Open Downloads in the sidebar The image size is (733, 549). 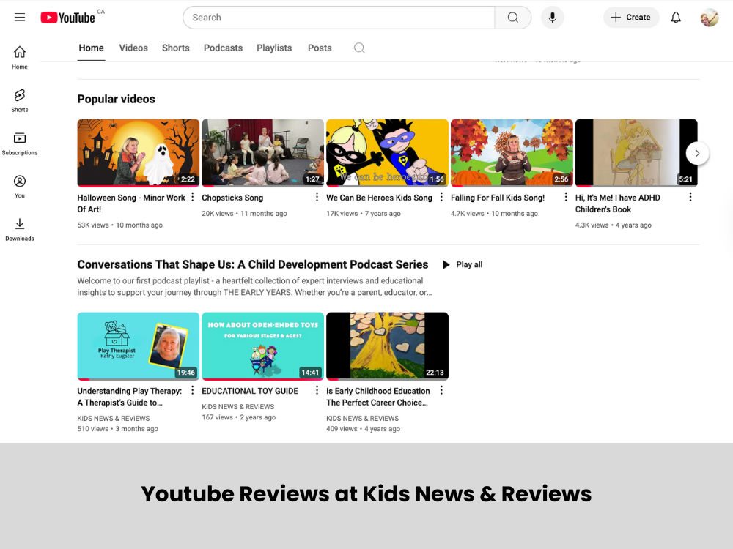pyautogui.click(x=20, y=229)
